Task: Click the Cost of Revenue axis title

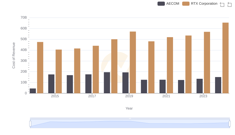Action: click(x=14, y=55)
